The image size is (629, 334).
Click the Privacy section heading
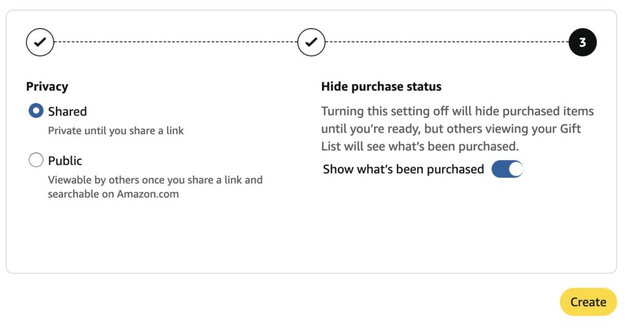47,87
